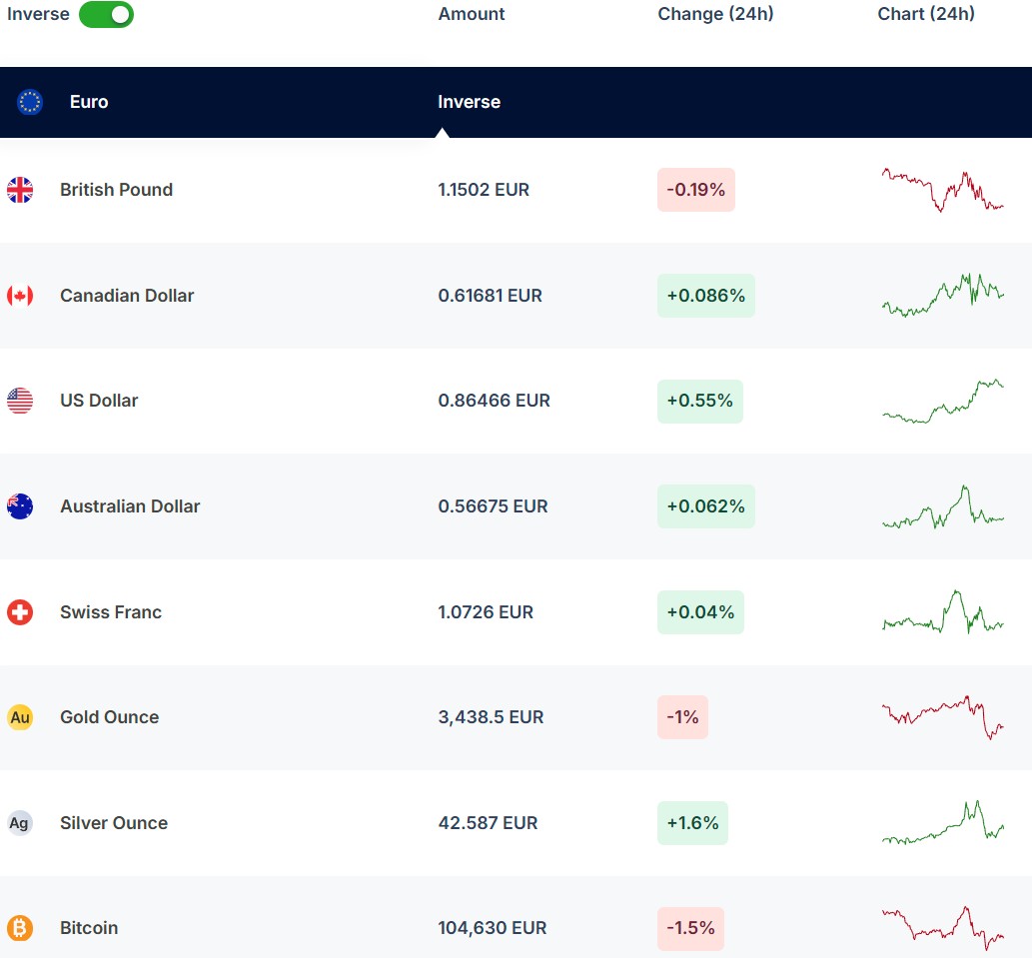Click the Bitcoin logo icon
This screenshot has height=958, width=1032.
[20, 928]
